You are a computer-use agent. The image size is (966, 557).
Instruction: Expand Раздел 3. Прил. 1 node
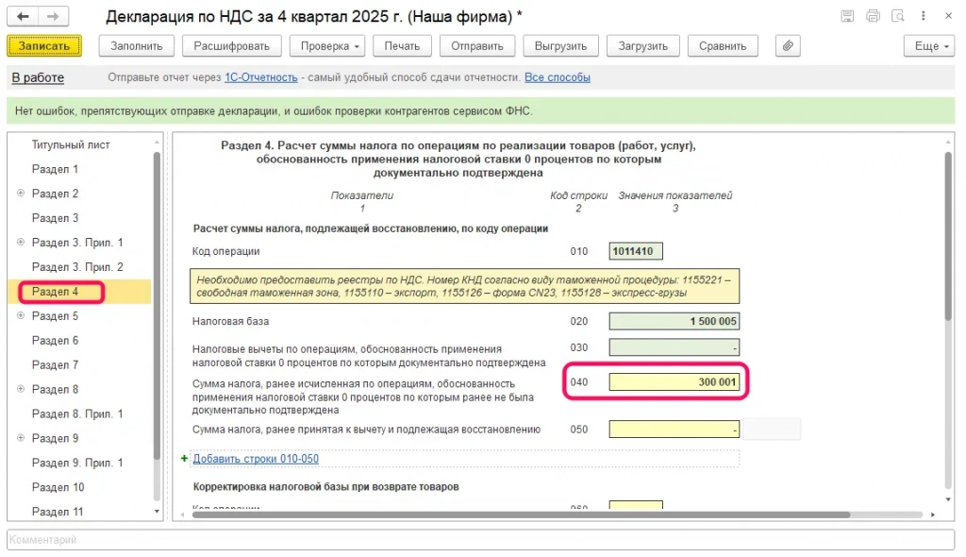(x=21, y=242)
